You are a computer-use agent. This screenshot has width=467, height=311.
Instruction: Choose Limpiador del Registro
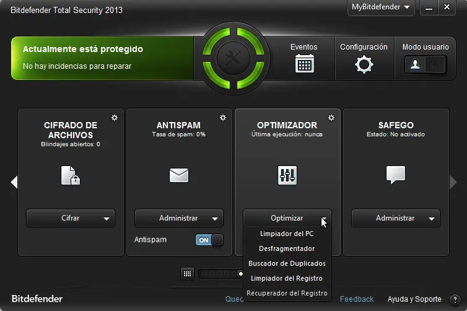click(x=287, y=279)
